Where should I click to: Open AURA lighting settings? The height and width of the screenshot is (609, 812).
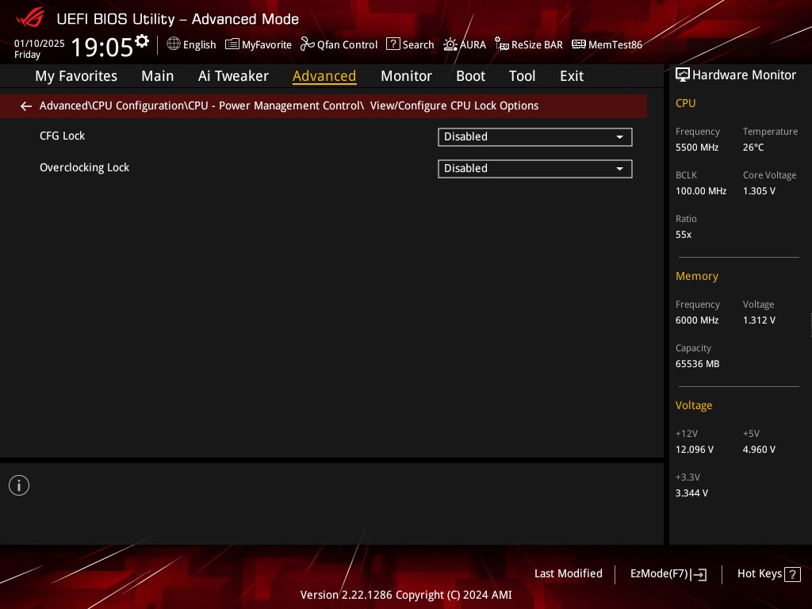point(464,44)
